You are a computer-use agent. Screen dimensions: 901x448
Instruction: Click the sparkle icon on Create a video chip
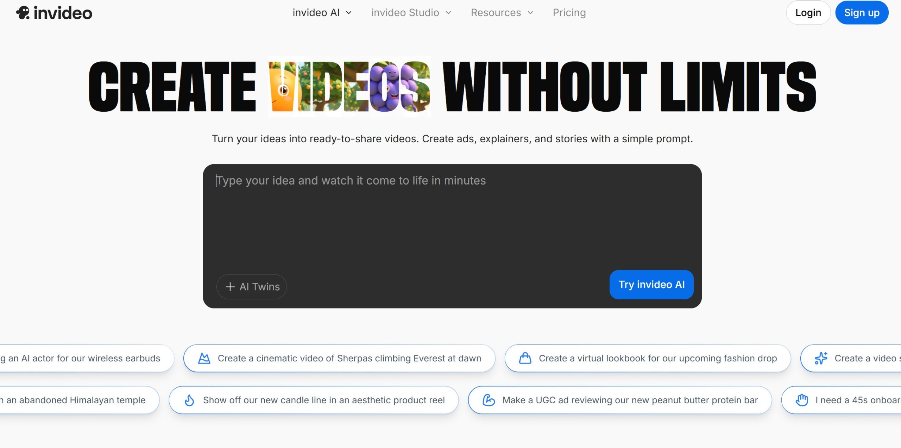point(821,358)
